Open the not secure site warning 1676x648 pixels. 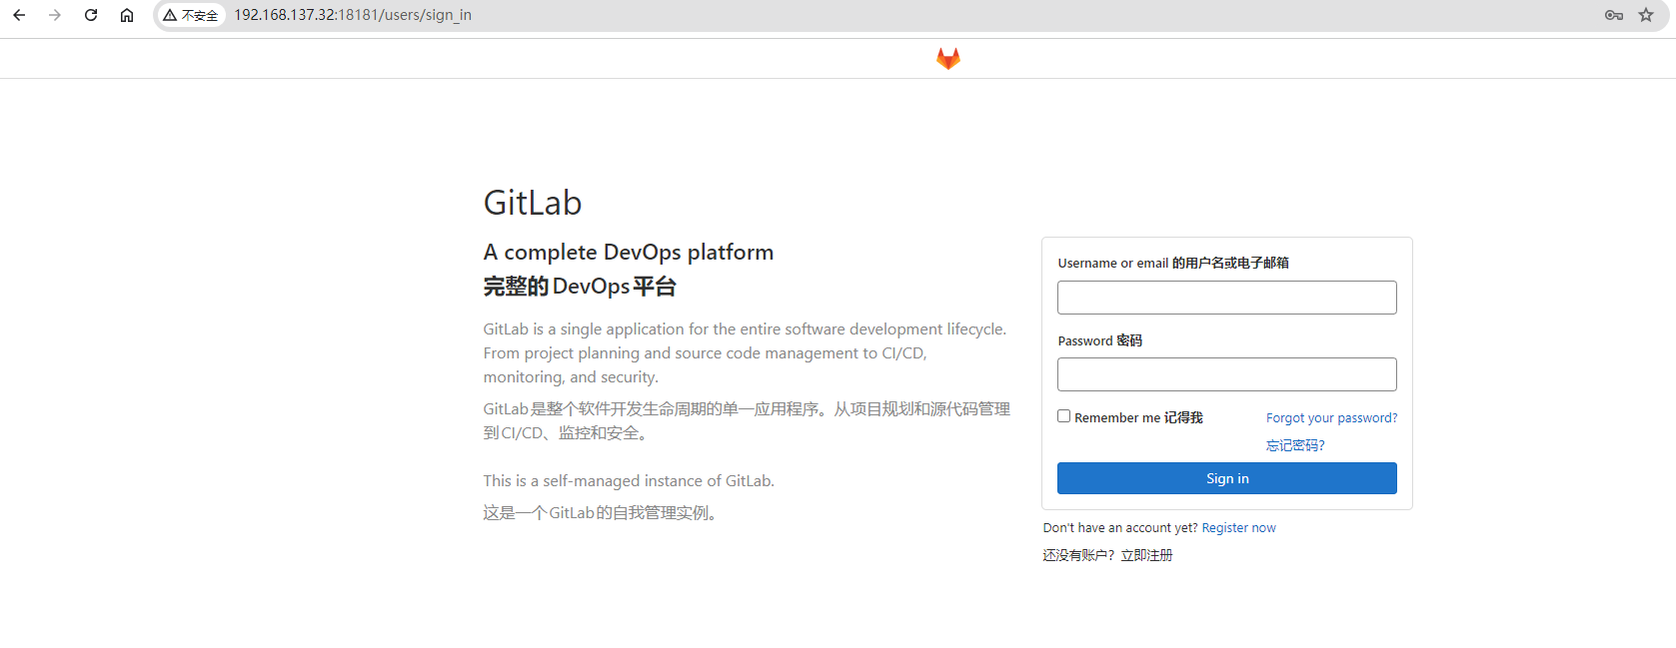click(x=191, y=15)
